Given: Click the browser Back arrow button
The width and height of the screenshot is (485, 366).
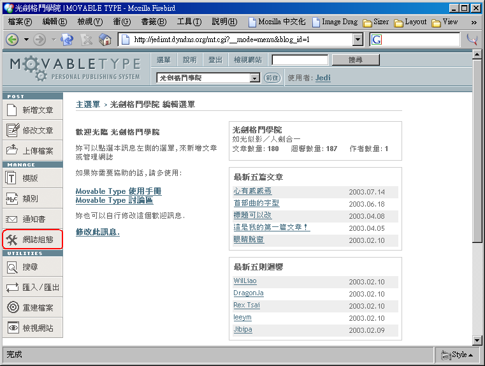Looking at the screenshot, I should (x=12, y=40).
